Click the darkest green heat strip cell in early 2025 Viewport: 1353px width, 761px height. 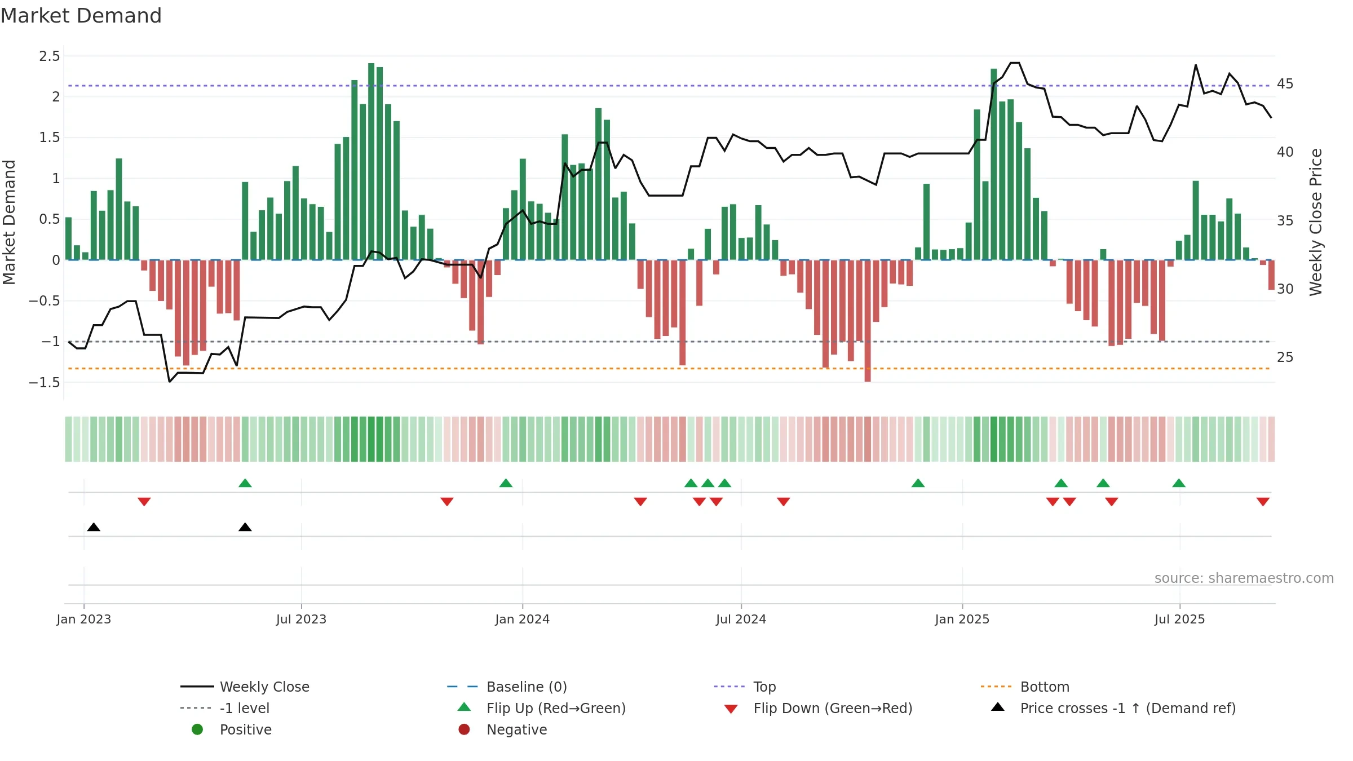[x=994, y=439]
